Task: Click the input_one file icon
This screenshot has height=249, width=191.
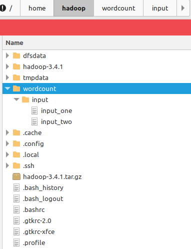Action: (x=34, y=110)
